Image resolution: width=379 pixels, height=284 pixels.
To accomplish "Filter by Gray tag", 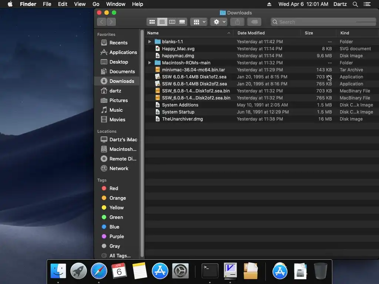I will click(117, 246).
